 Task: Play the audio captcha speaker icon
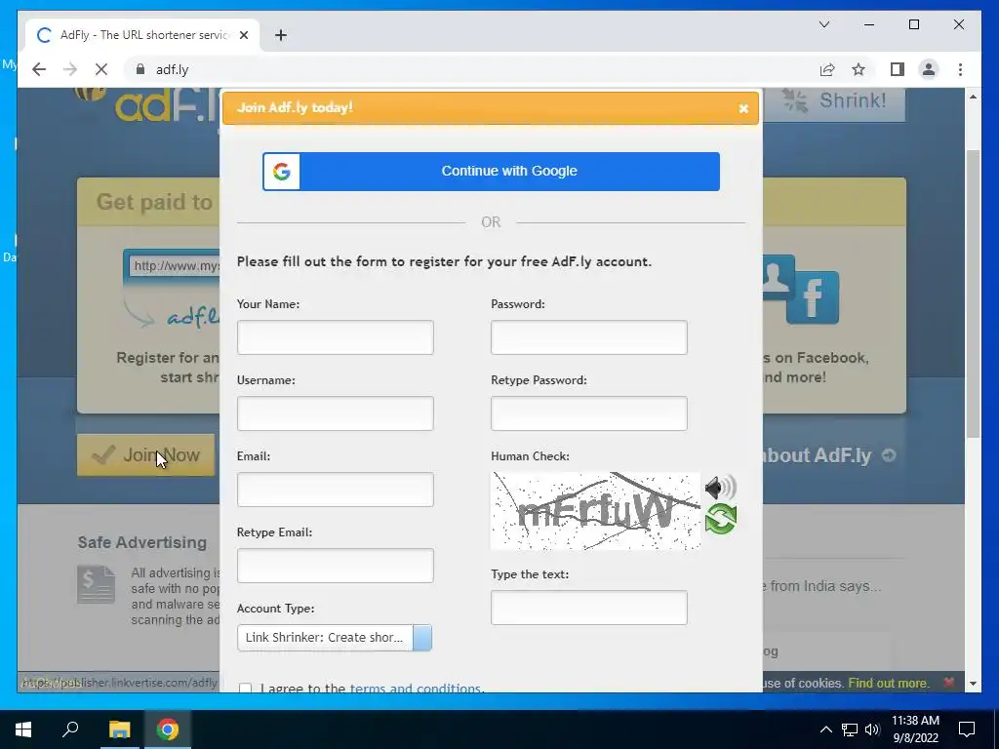(x=721, y=488)
